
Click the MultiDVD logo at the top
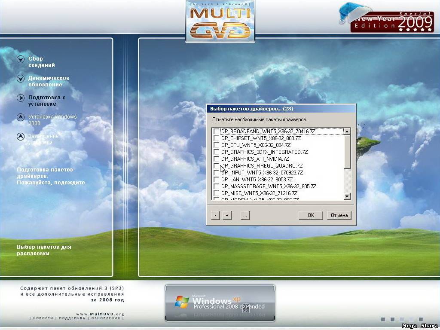coord(220,21)
